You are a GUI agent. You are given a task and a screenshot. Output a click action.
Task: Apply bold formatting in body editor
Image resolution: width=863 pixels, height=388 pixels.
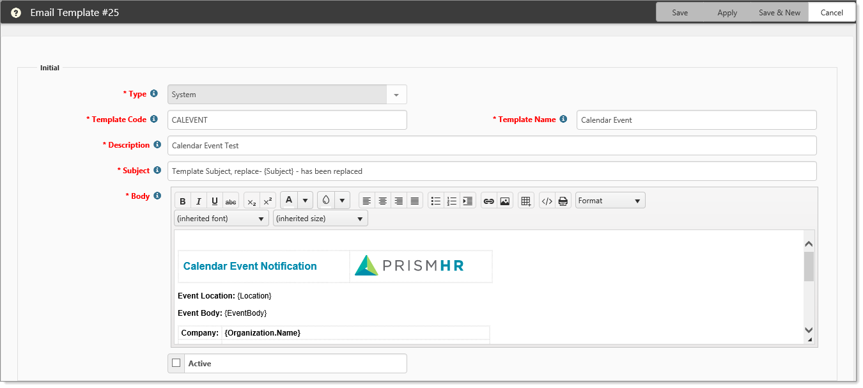pos(183,201)
